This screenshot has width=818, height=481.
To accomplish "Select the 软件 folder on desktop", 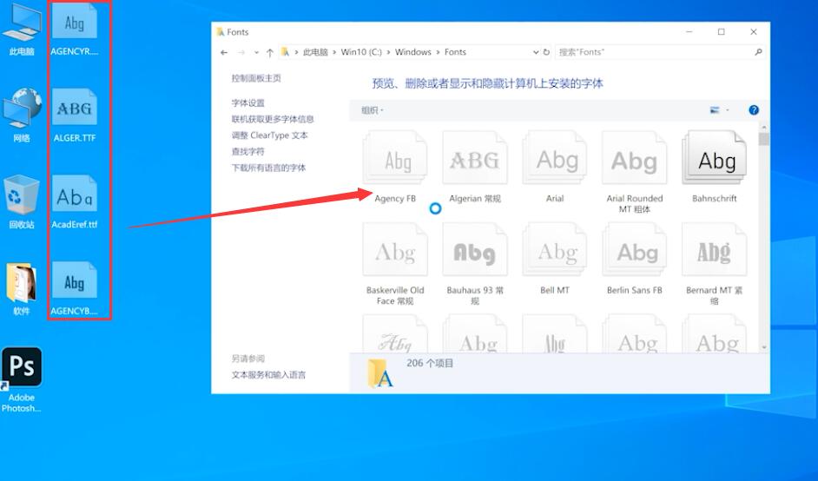I will click(22, 288).
